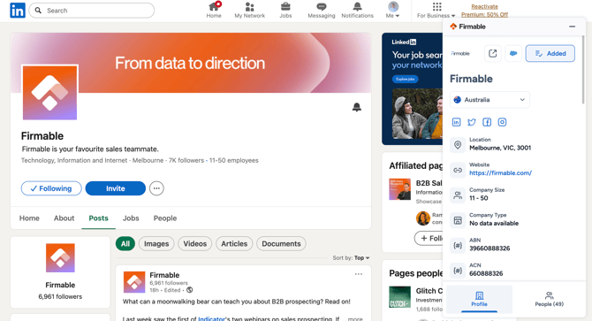
Task: Focus the LinkedIn search field
Action: tap(91, 11)
